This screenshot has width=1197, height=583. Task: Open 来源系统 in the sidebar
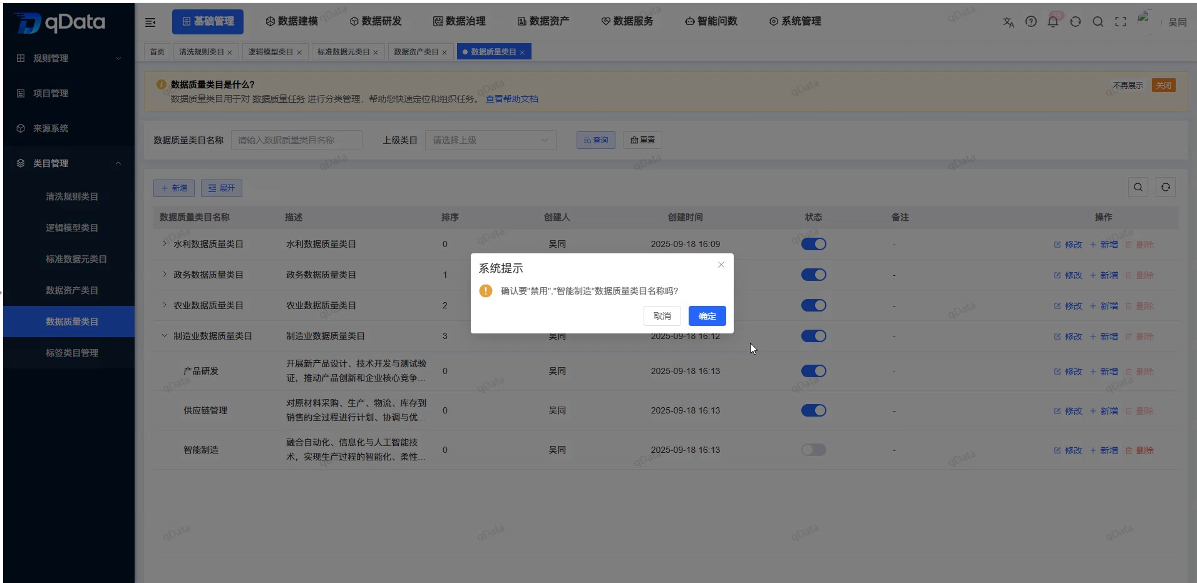[x=69, y=128]
